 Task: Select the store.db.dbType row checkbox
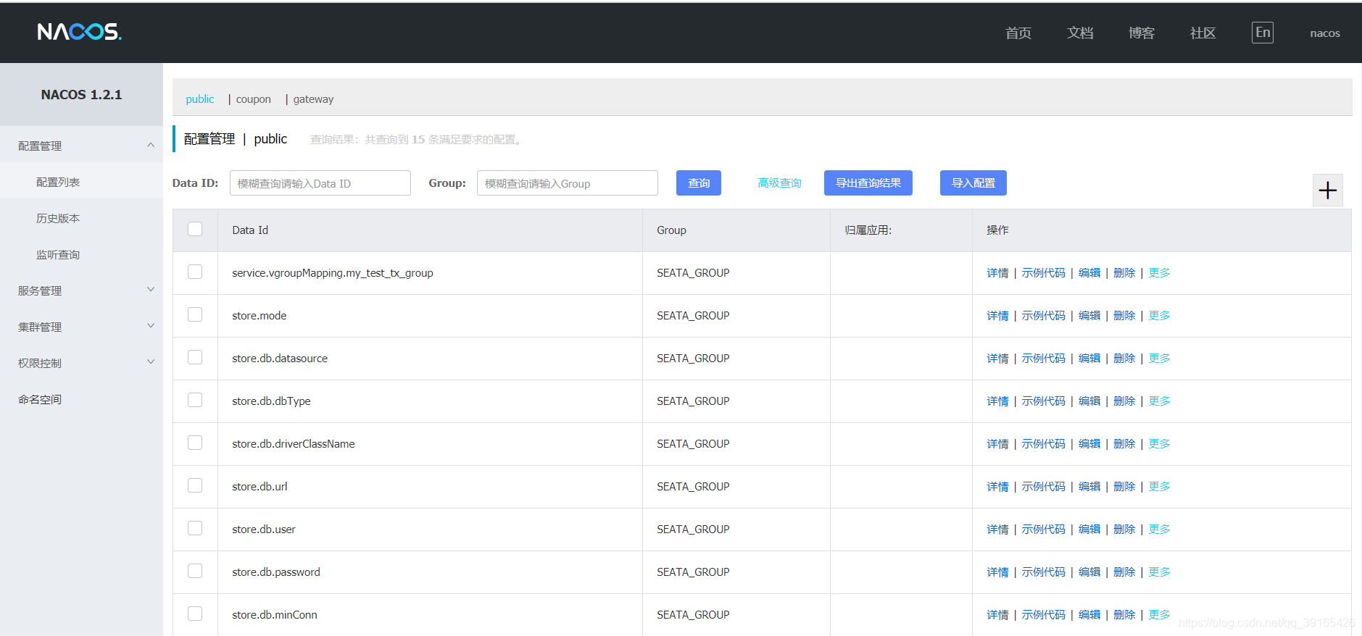click(x=195, y=400)
